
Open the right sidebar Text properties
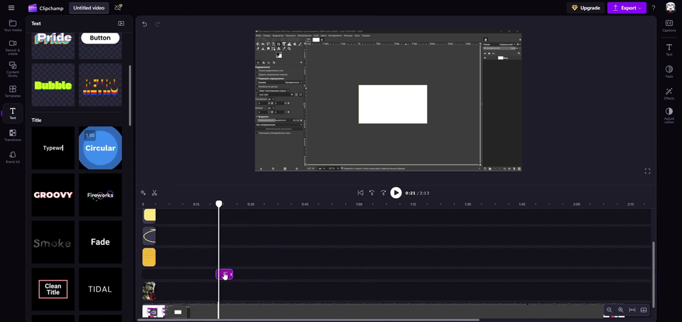pyautogui.click(x=669, y=50)
